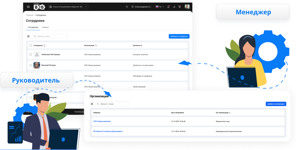The width and height of the screenshot is (296, 150).
Task: Toggle the select-all checkbox in employees header
Action: [x=31, y=45]
